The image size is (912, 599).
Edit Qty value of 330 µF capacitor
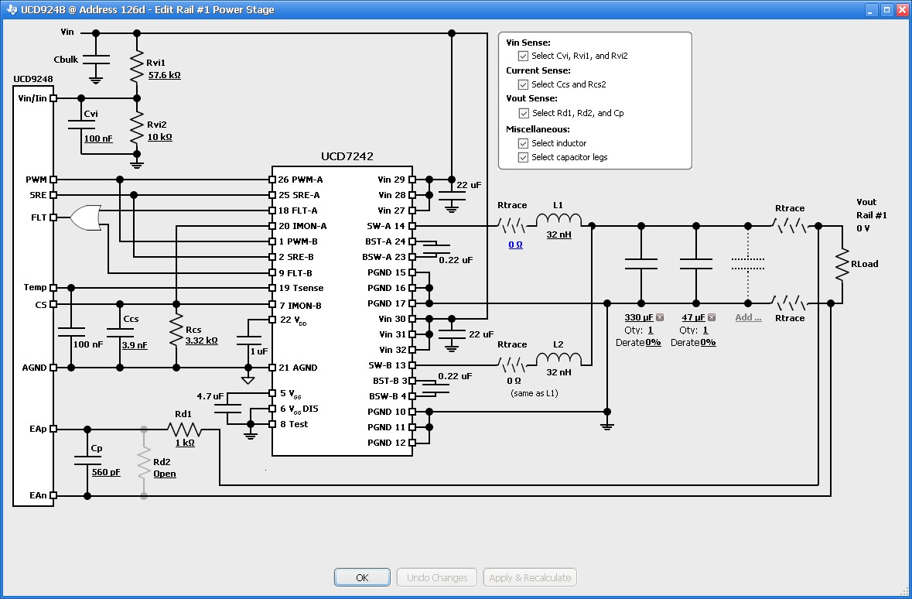click(651, 330)
